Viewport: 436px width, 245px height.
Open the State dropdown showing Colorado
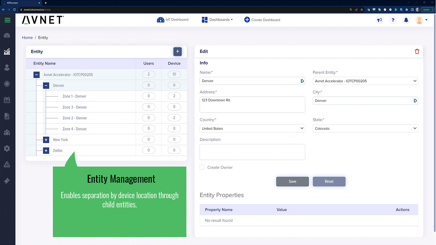(x=365, y=128)
